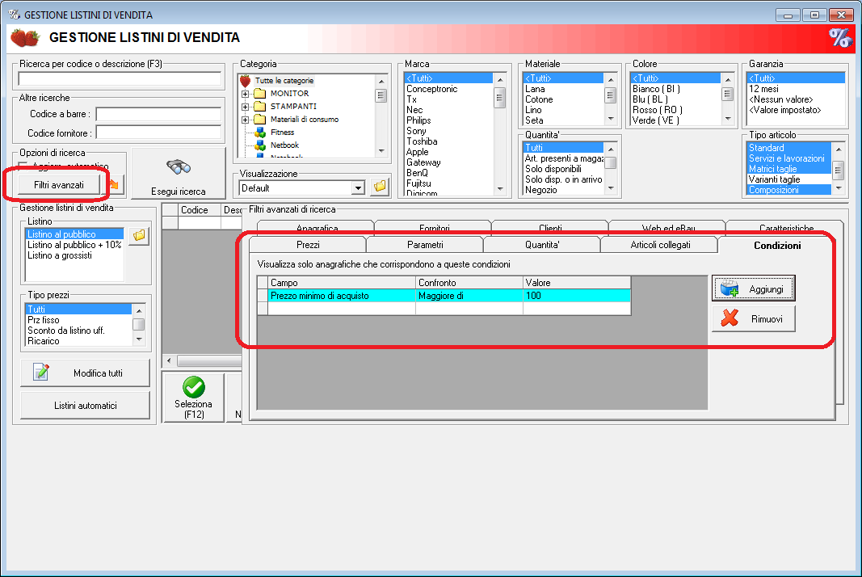Image resolution: width=862 pixels, height=577 pixels.
Task: Toggle the Aggiorn. automatico checkbox
Action: coord(23,166)
